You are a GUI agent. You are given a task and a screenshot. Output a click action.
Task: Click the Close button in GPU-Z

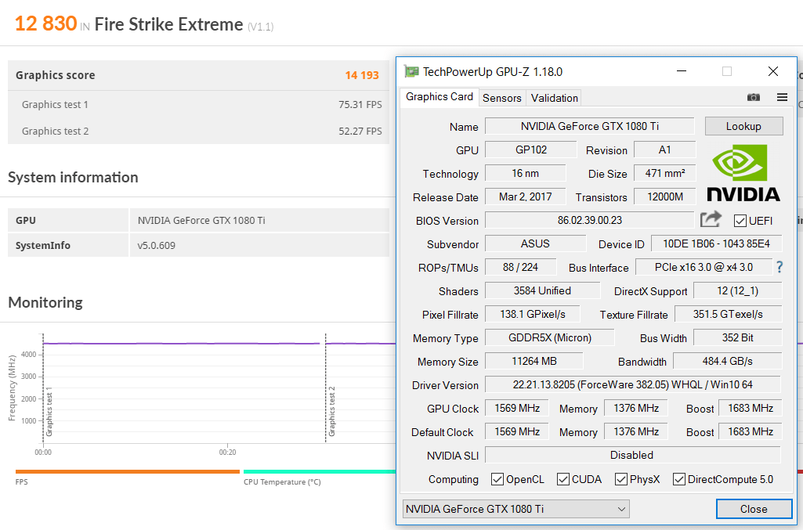click(x=754, y=509)
